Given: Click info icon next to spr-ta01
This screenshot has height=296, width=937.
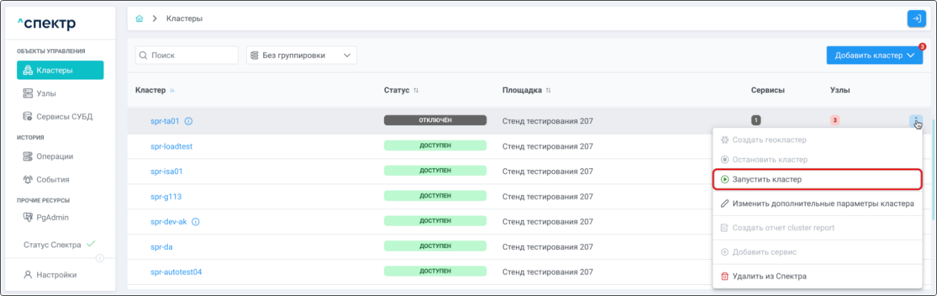Looking at the screenshot, I should 189,121.
